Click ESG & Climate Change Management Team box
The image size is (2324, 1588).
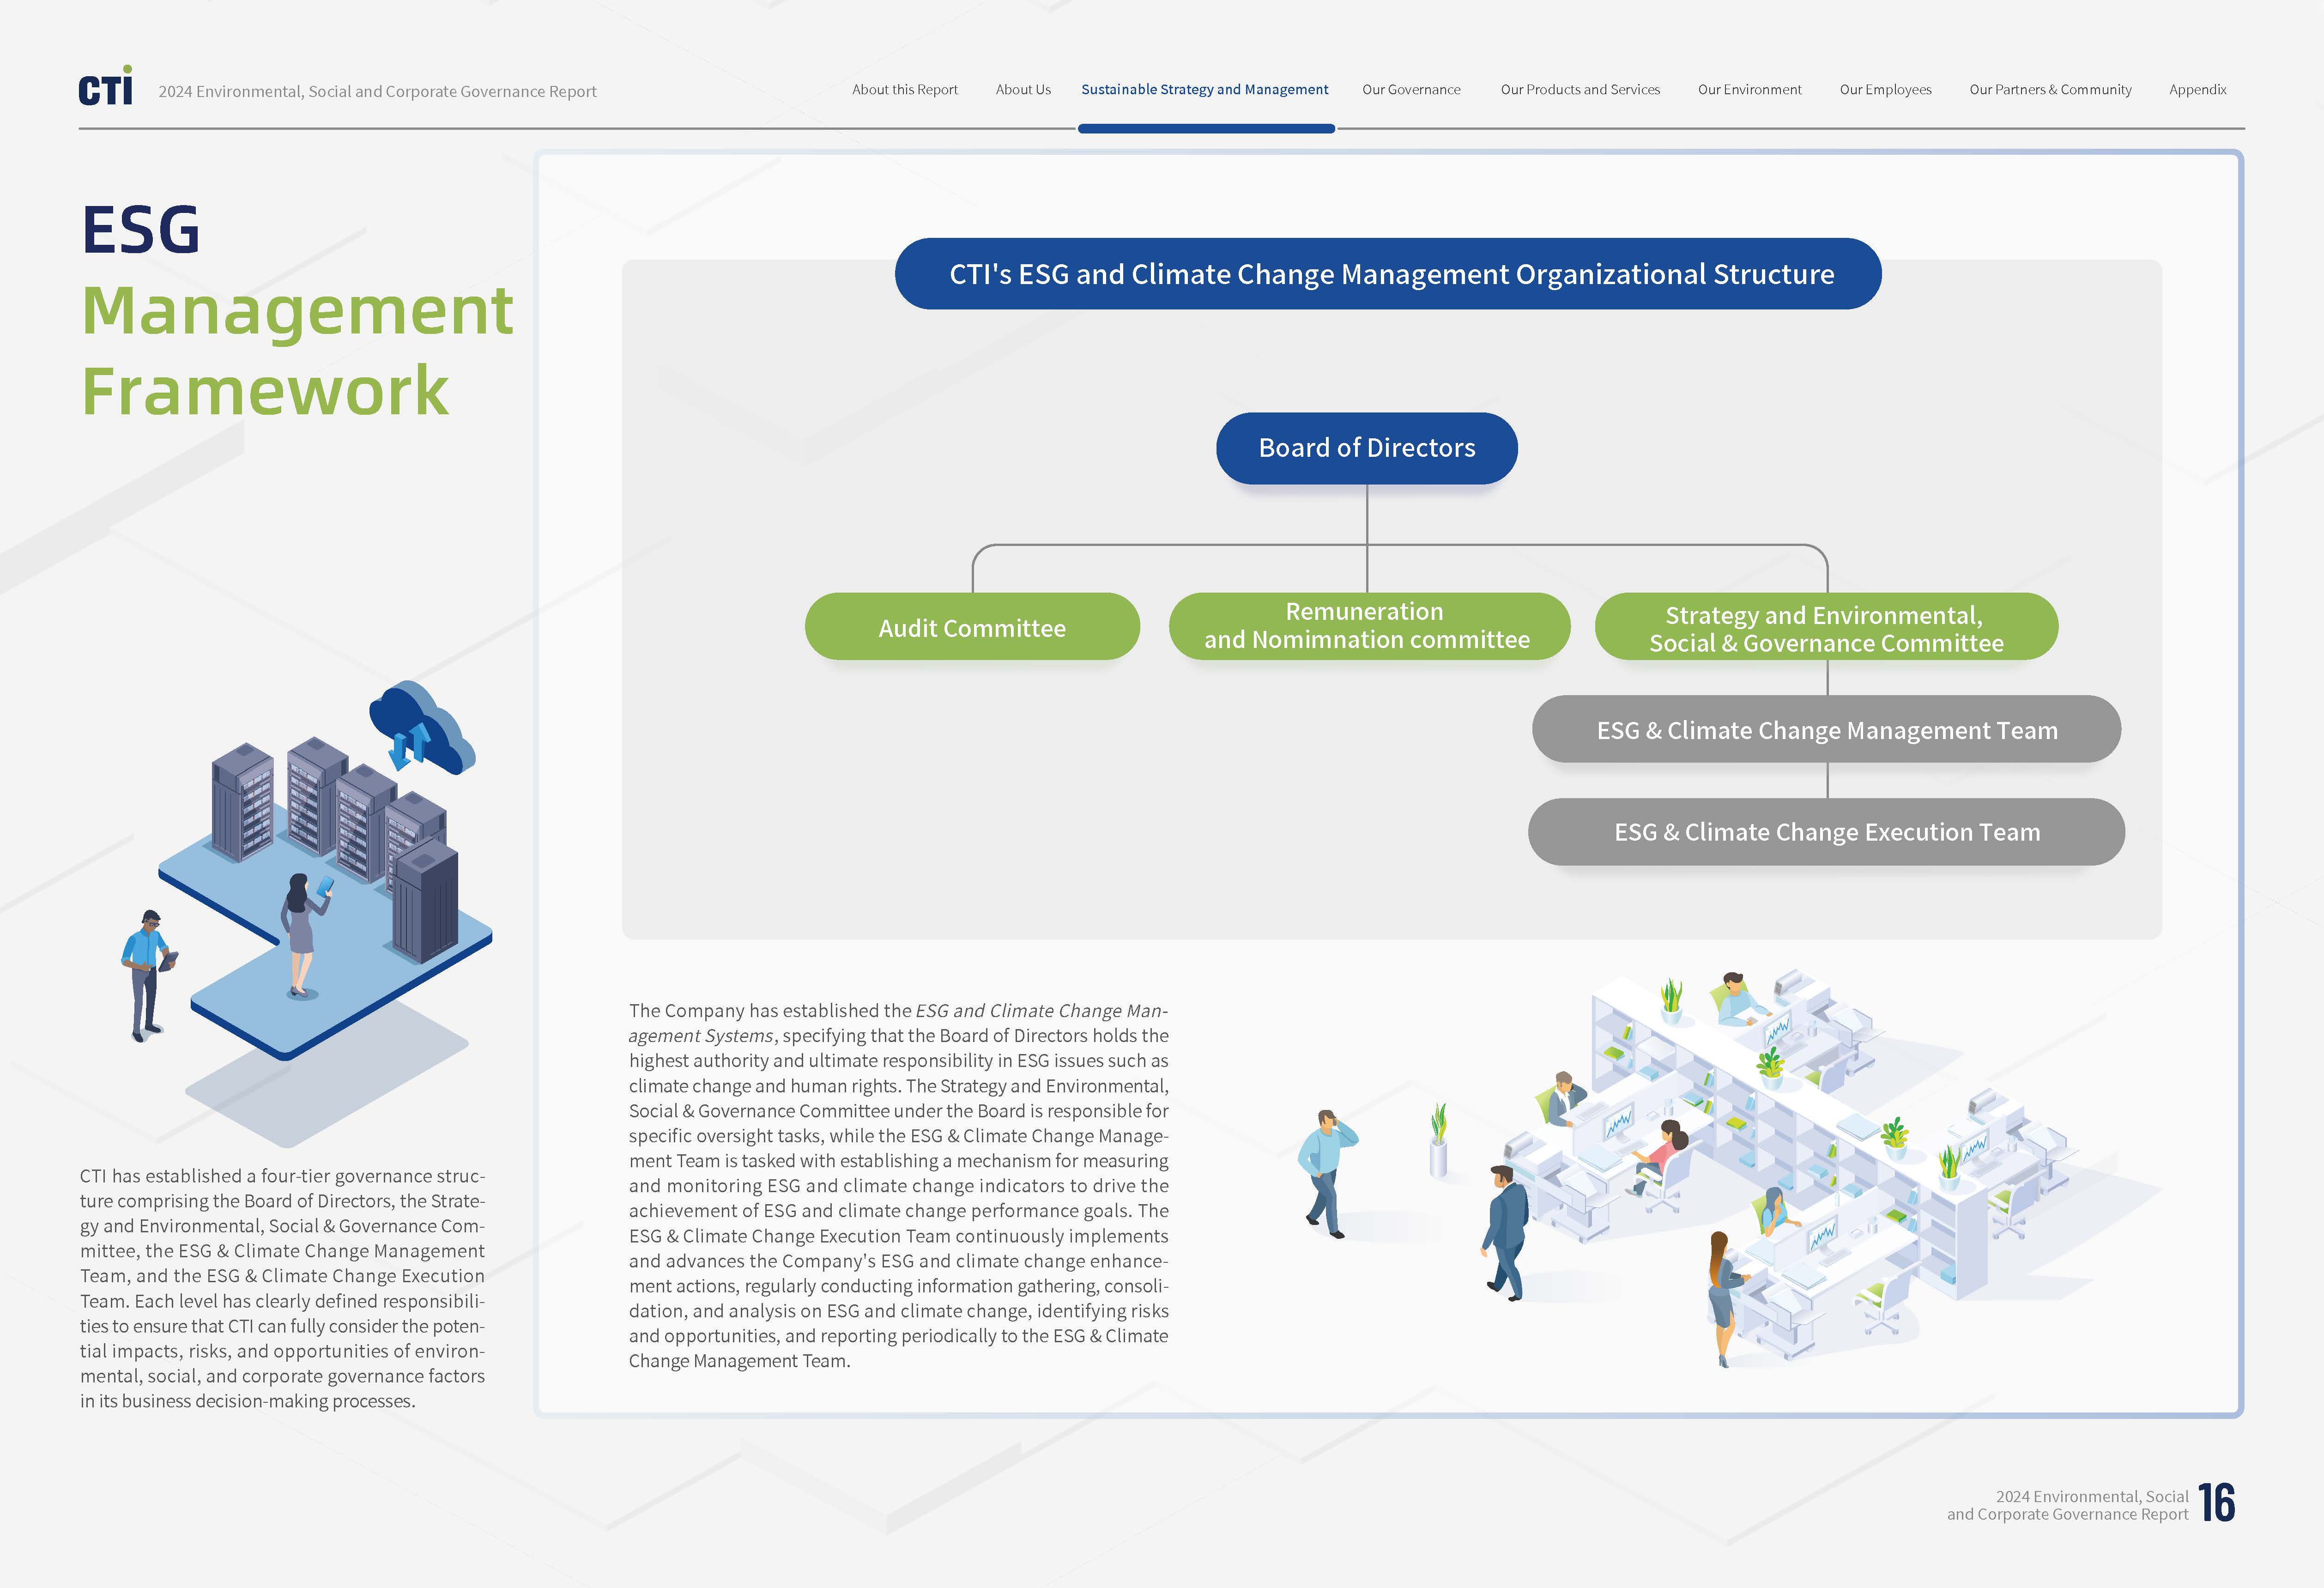point(1826,730)
